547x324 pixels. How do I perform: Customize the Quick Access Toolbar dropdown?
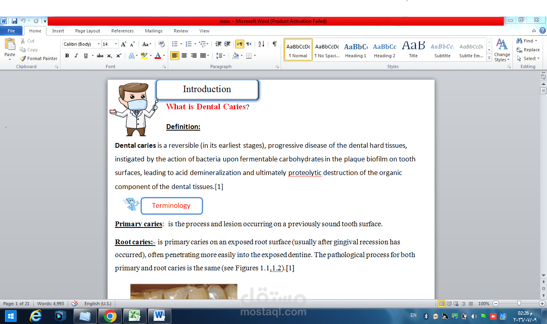pos(45,21)
